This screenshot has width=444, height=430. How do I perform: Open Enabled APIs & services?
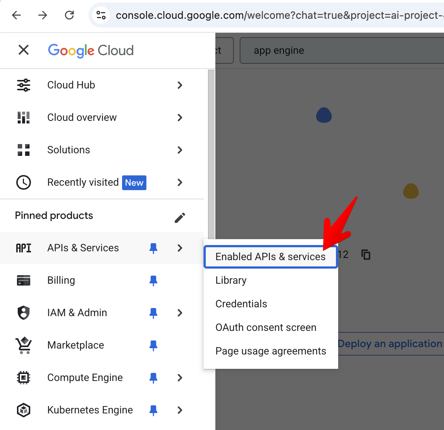[270, 257]
